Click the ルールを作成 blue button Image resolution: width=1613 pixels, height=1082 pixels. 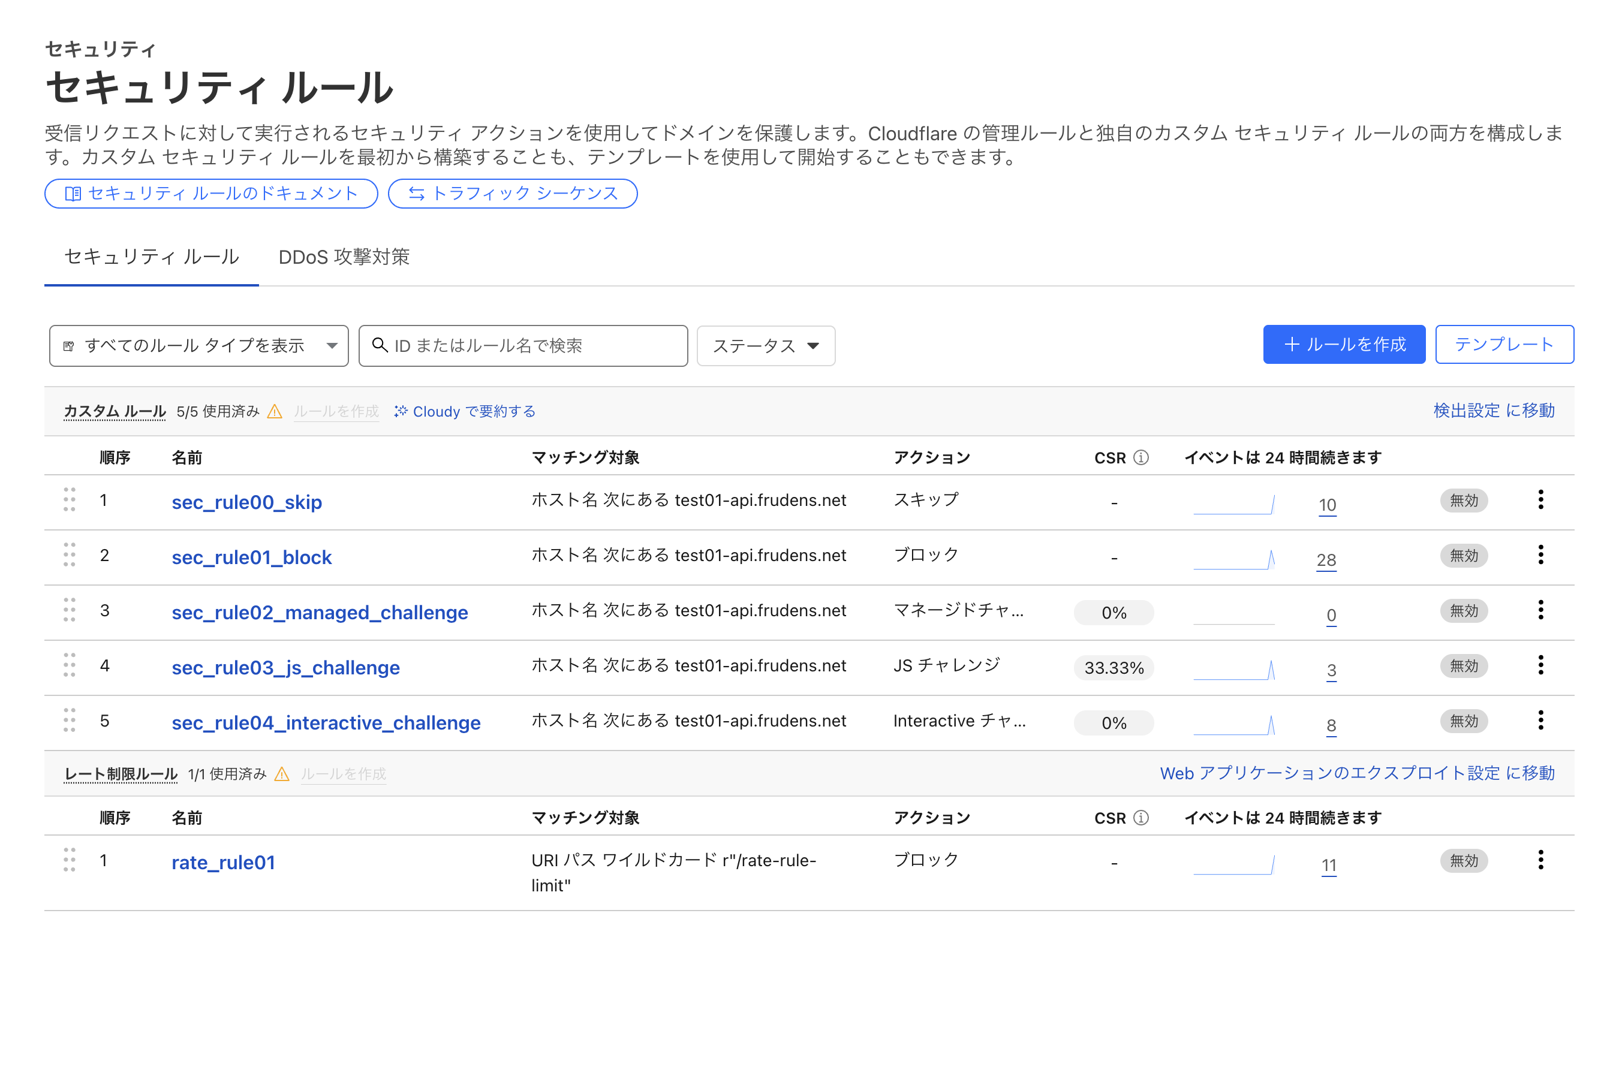1343,344
